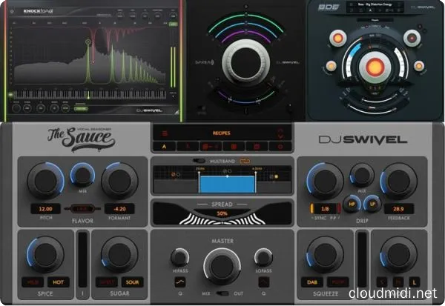Select MILD mode under Spice
The image size is (445, 306).
(33, 282)
